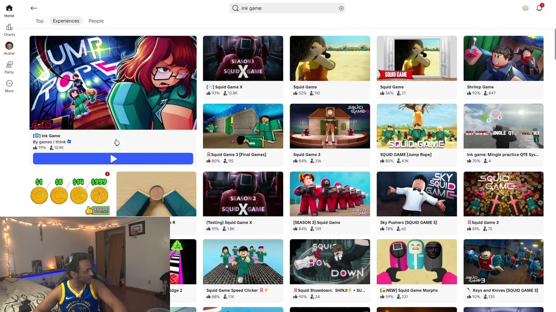Go back using the left arrow

coord(34,8)
